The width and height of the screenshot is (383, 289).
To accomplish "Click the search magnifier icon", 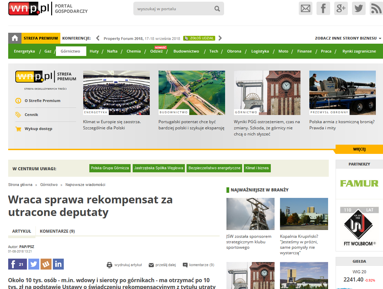I will point(217,9).
